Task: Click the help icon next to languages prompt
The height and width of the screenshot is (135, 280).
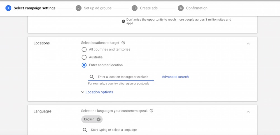Action: point(151,111)
